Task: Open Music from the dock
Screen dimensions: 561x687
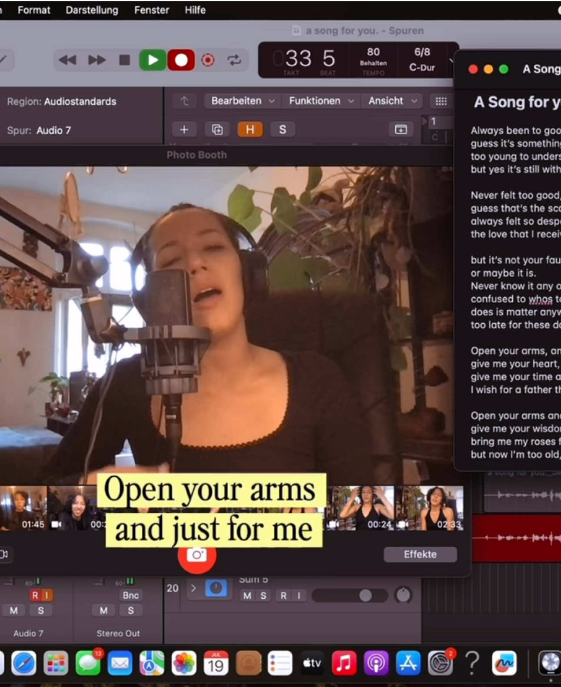Action: click(x=344, y=664)
